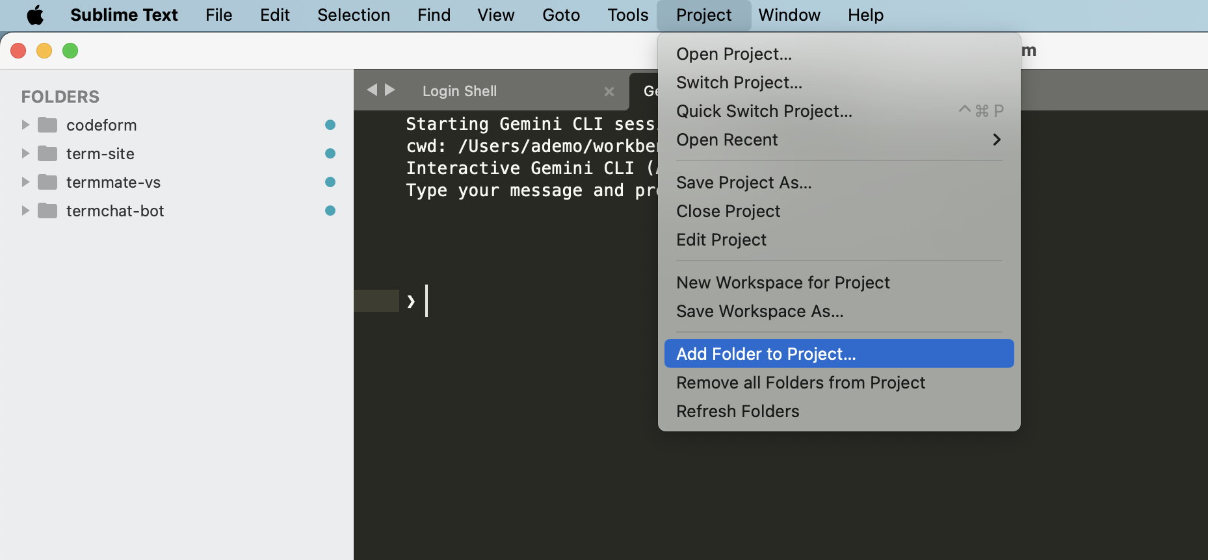The width and height of the screenshot is (1208, 560).
Task: Open the Selection menu
Action: pos(354,15)
